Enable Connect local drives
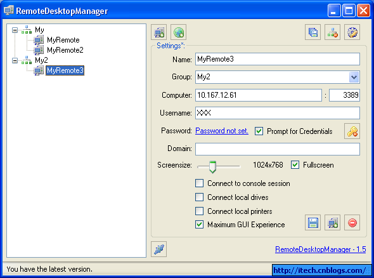The image size is (374, 278). [x=200, y=197]
